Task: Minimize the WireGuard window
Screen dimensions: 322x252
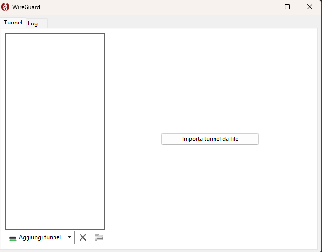Action: 265,7
